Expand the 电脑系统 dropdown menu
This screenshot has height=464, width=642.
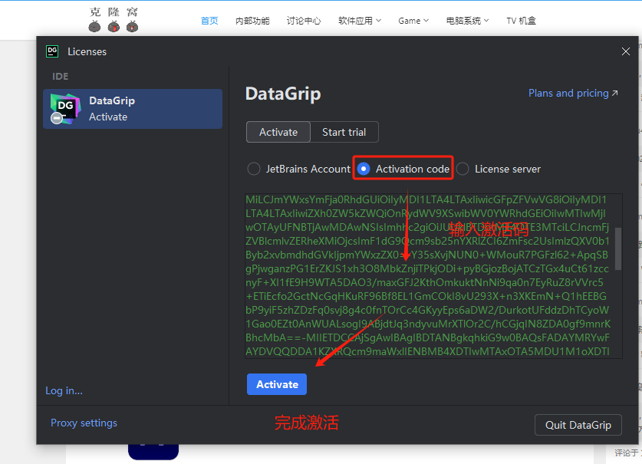coord(467,21)
